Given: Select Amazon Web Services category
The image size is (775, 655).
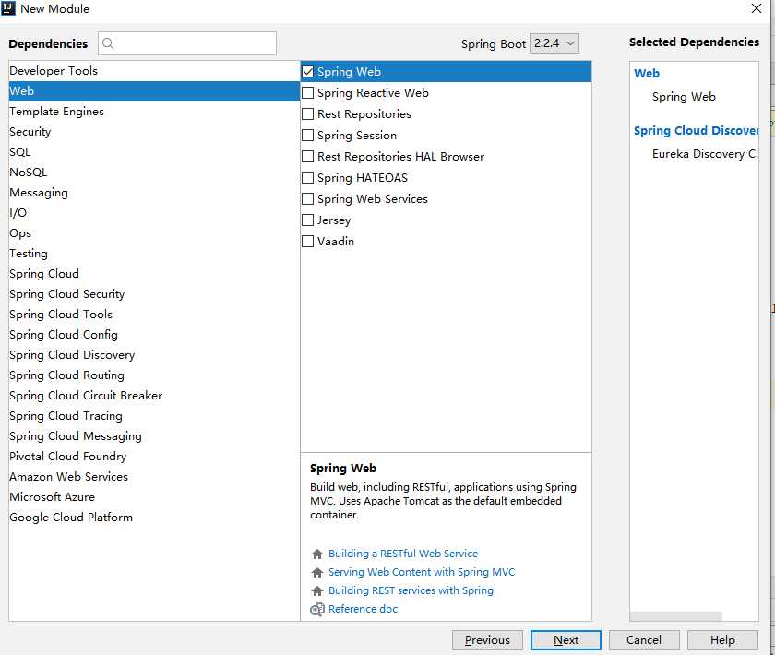Looking at the screenshot, I should click(x=154, y=476).
